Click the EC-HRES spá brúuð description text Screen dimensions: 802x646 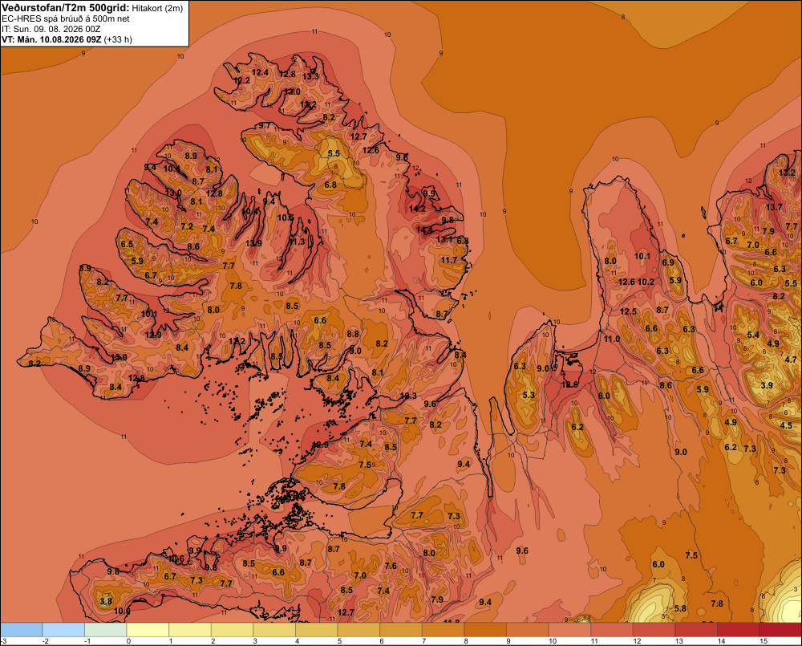[66, 19]
